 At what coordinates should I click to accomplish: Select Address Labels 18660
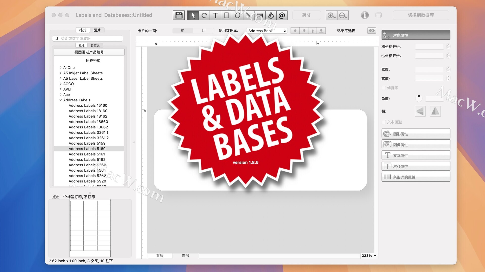[88, 122]
